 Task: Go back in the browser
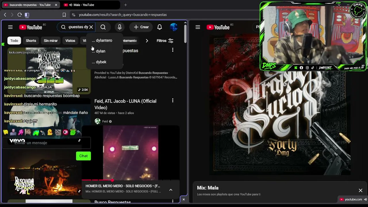pos(5,15)
